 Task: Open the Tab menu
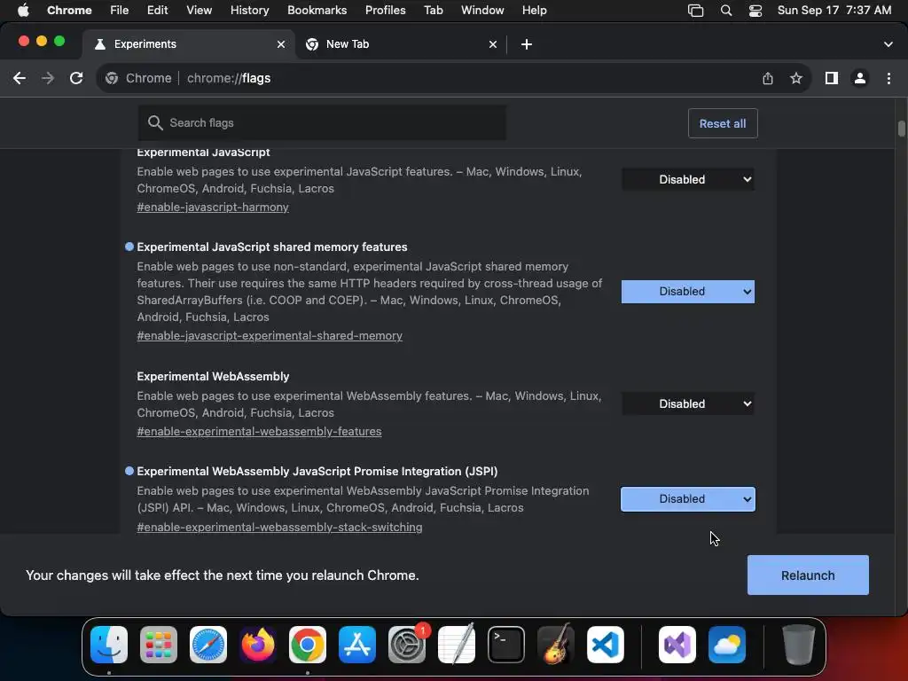pyautogui.click(x=433, y=11)
